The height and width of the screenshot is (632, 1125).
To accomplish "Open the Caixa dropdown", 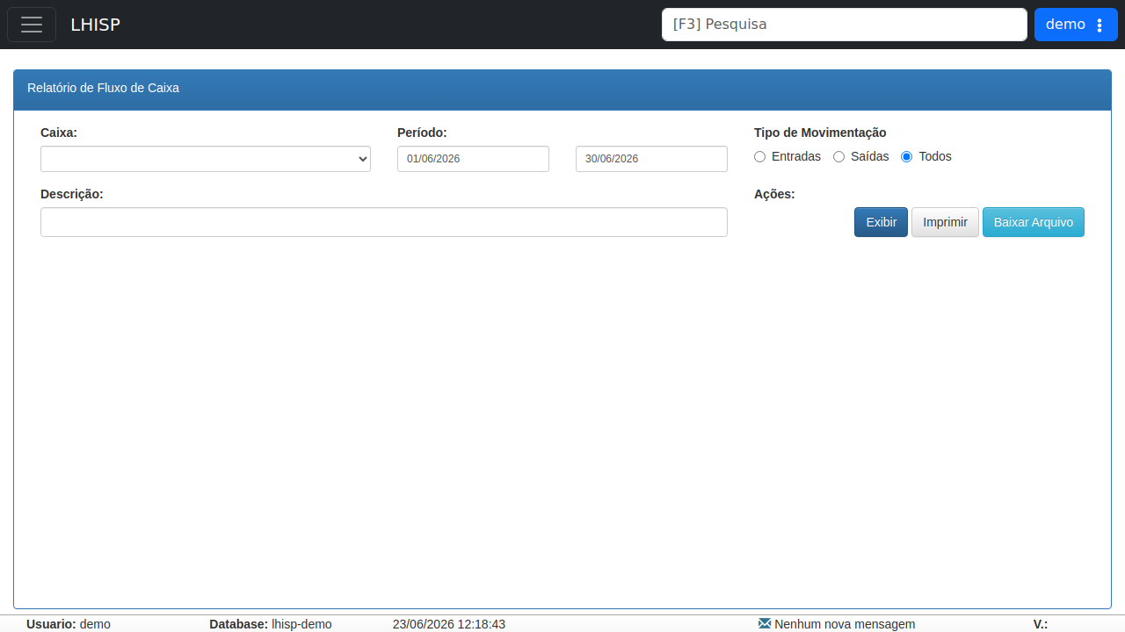I will coord(206,159).
